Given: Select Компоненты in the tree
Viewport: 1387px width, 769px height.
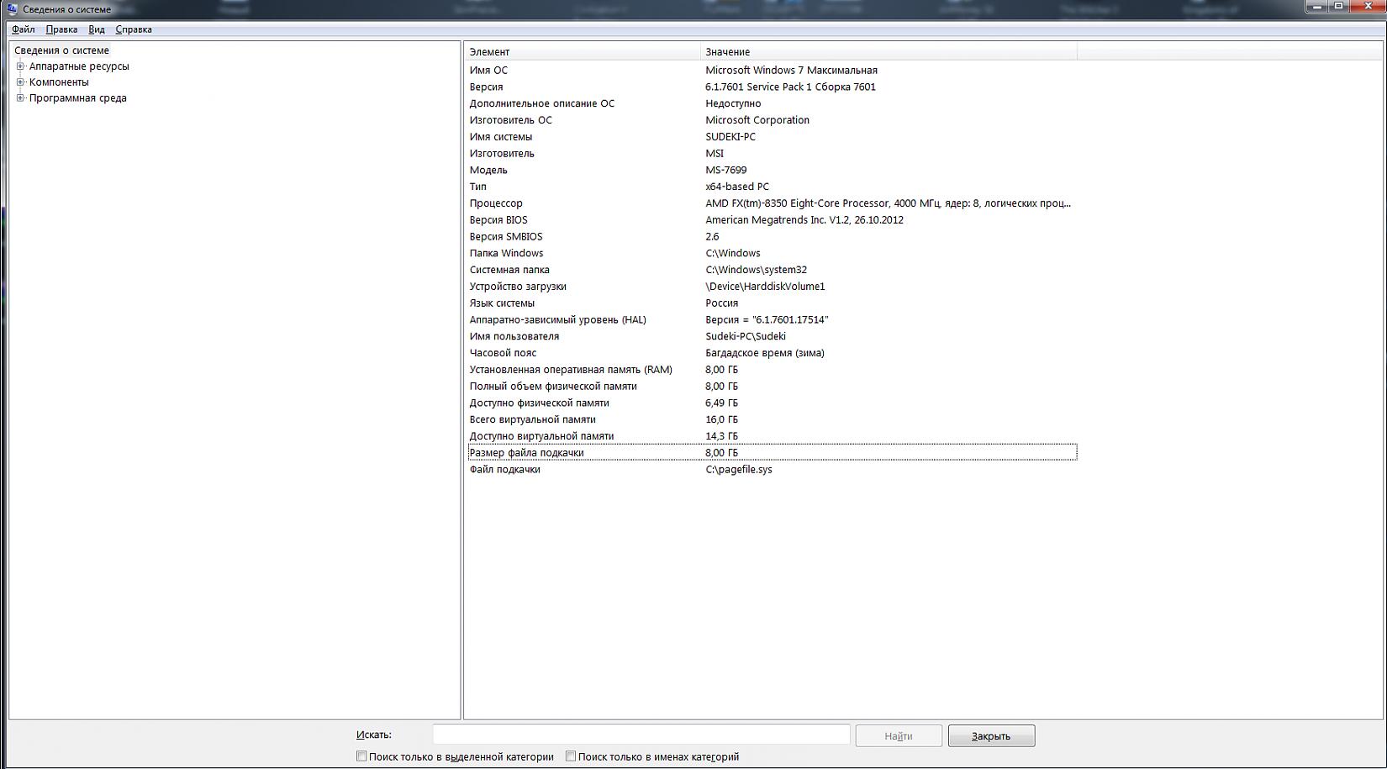Looking at the screenshot, I should pos(59,82).
